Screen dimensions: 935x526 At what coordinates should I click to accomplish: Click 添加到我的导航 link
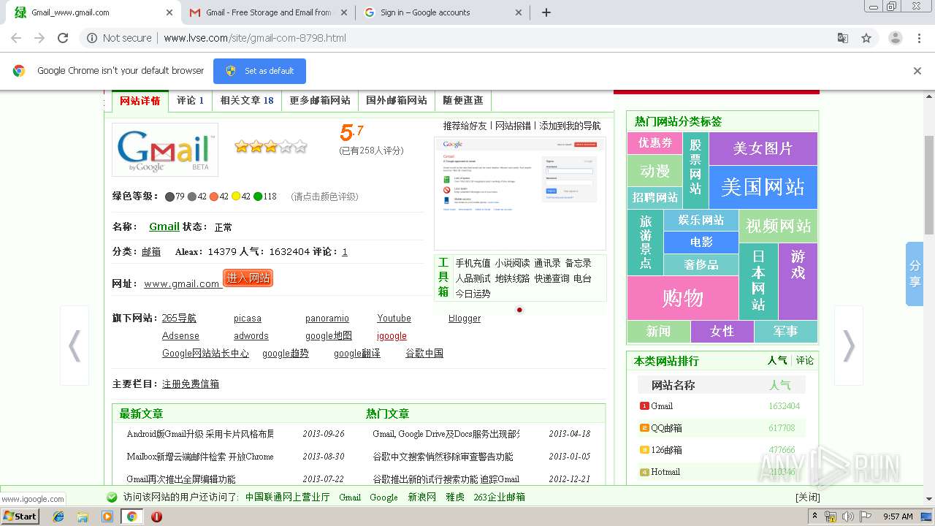point(570,126)
